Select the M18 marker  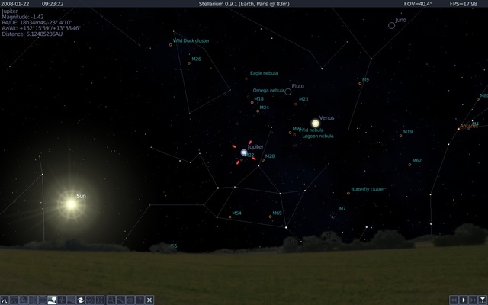tap(252, 102)
